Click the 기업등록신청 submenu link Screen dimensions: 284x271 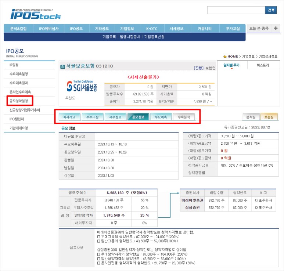coord(154,37)
